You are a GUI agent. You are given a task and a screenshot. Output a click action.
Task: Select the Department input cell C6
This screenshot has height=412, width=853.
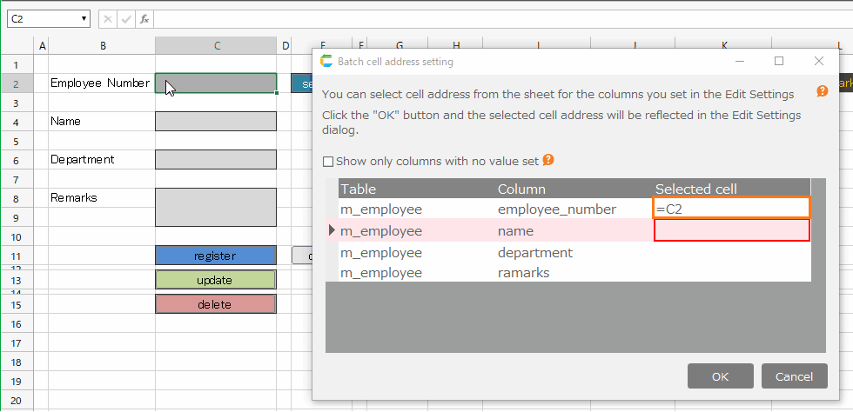pyautogui.click(x=216, y=159)
